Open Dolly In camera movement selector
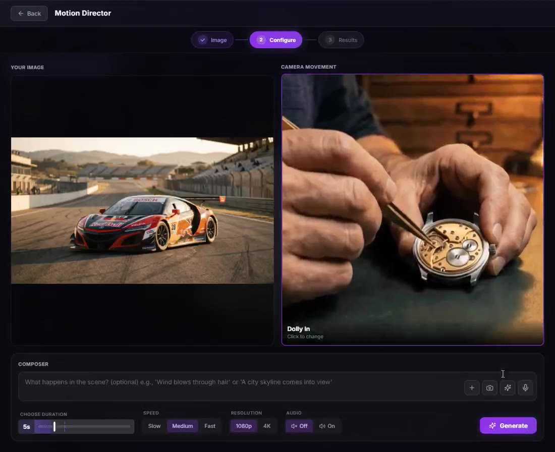The height and width of the screenshot is (452, 555). (412, 209)
